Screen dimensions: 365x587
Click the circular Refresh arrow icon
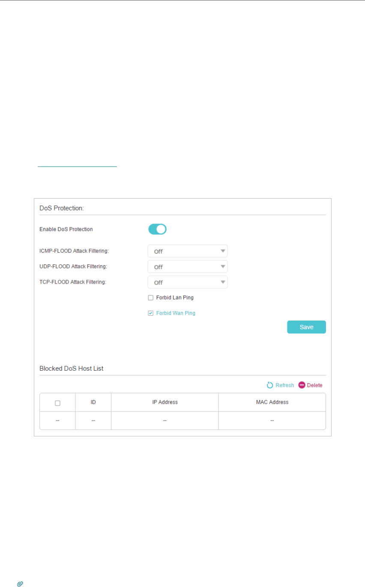270,385
